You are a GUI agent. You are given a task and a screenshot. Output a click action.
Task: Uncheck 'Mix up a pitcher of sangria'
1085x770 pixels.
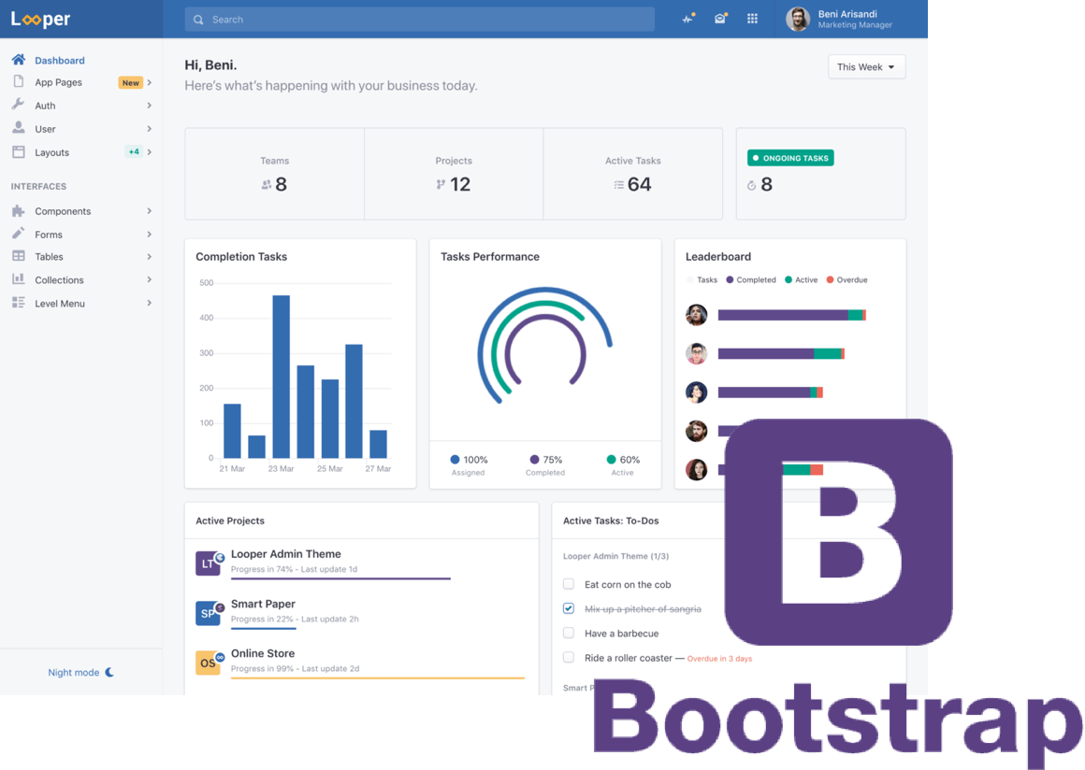pos(569,608)
